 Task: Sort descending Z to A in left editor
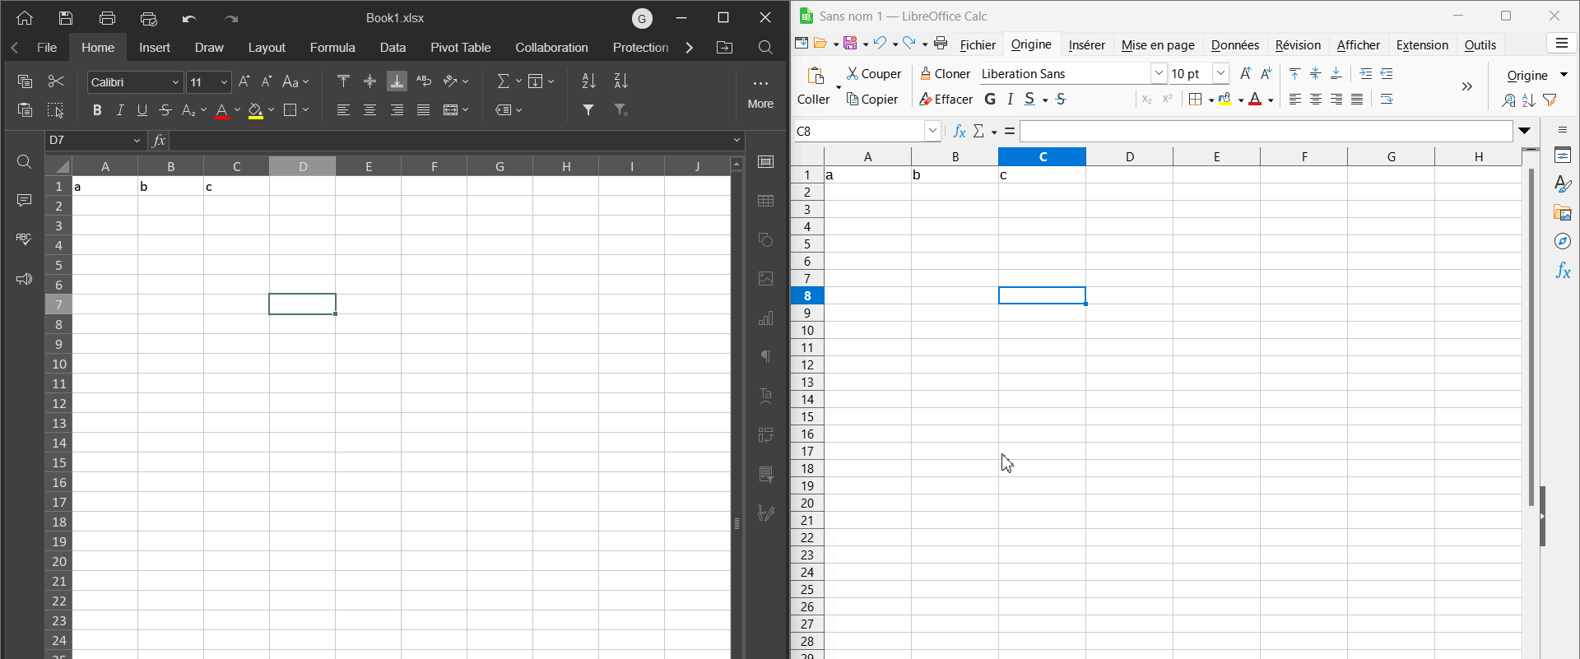621,81
